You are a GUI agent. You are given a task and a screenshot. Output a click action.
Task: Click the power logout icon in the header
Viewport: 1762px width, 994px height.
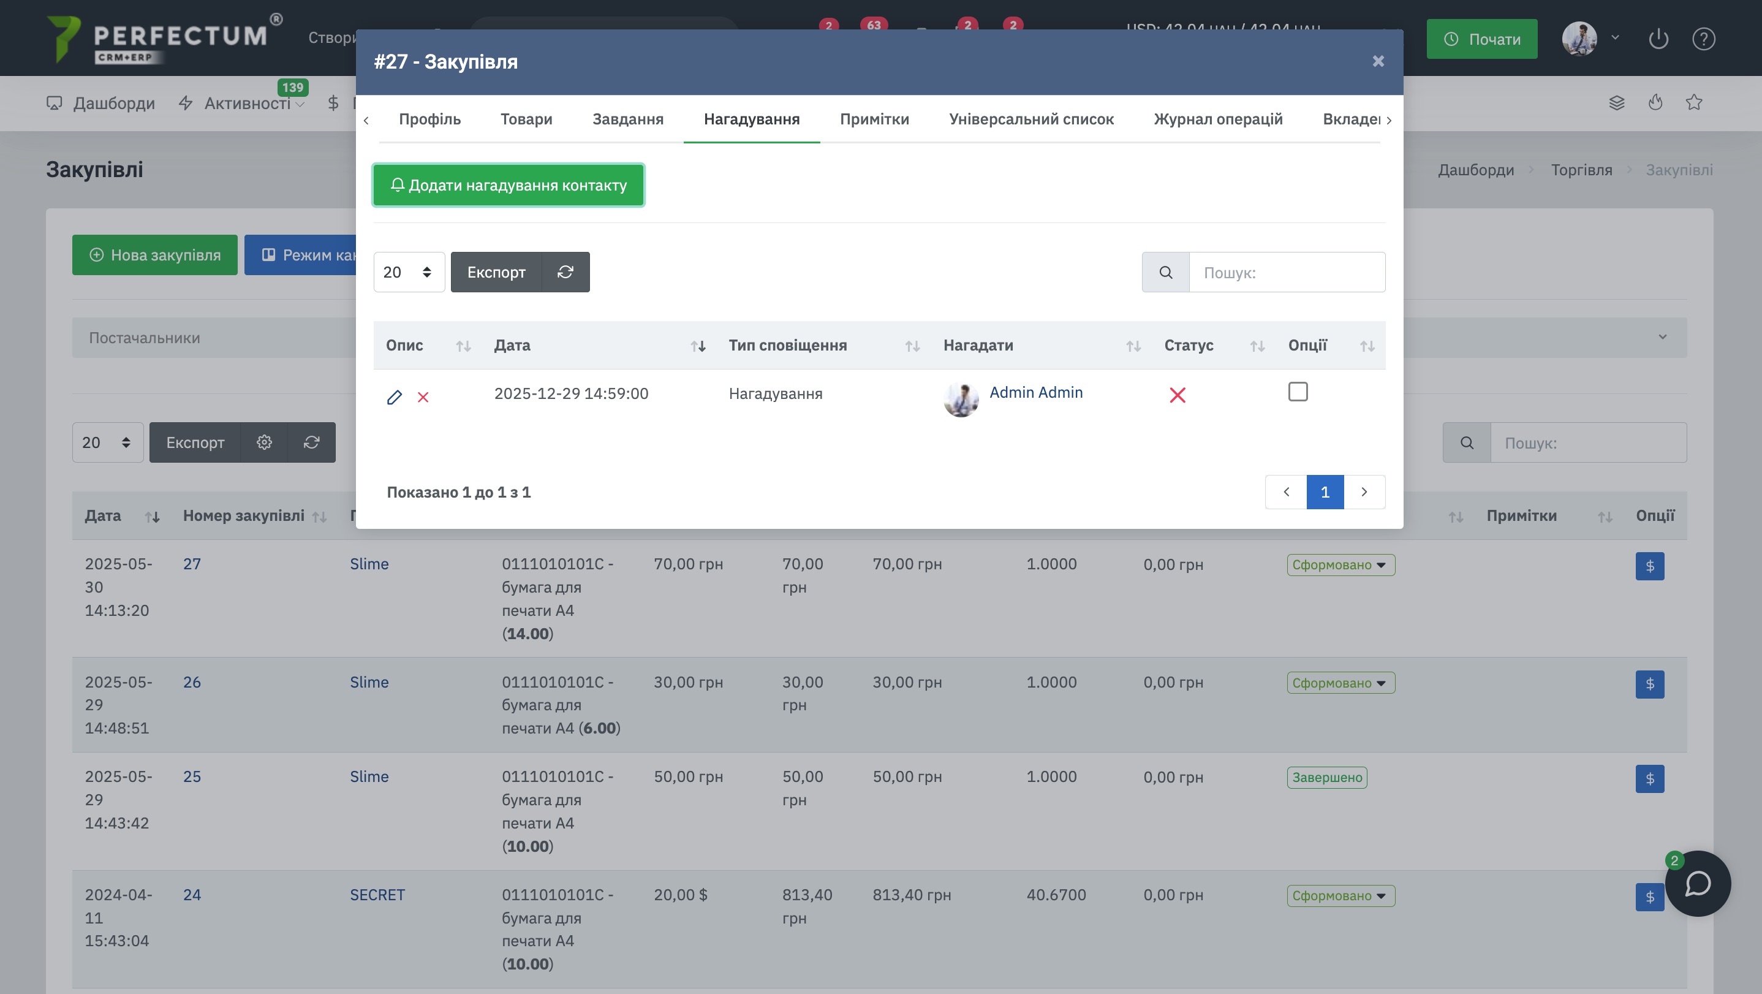[1658, 39]
